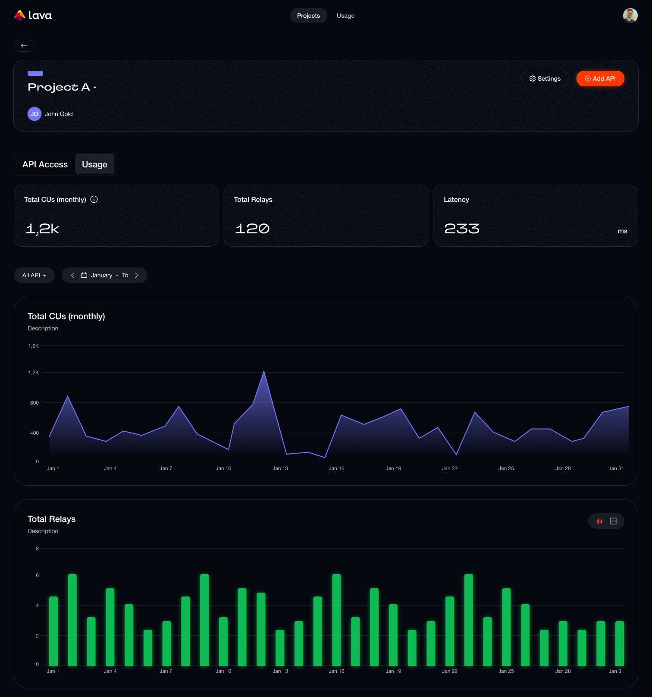The image size is (652, 697).
Task: Open project Settings
Action: (x=545, y=78)
